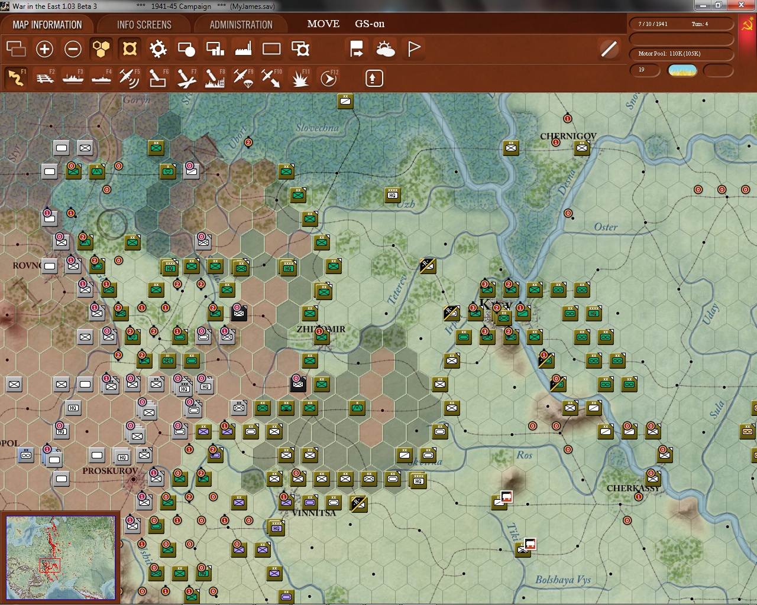Switch to the Info Screens tab
This screenshot has width=757, height=605.
click(x=144, y=25)
